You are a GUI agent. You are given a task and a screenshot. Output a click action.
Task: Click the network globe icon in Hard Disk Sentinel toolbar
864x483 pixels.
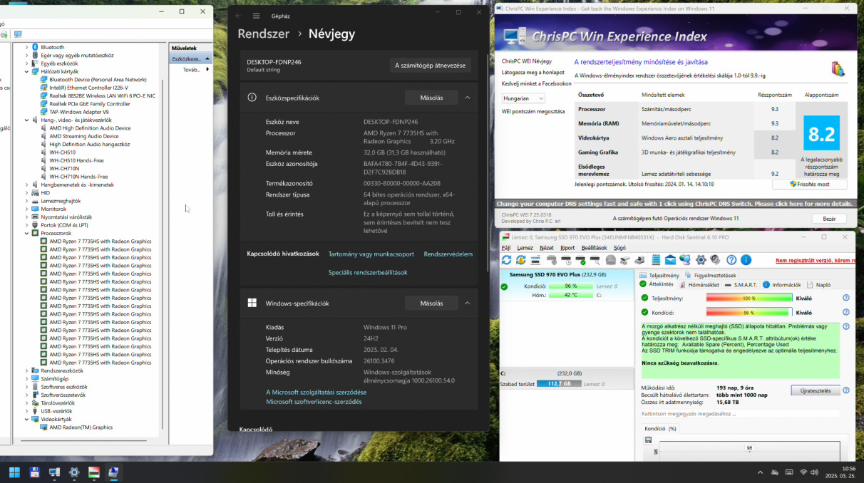(x=685, y=260)
